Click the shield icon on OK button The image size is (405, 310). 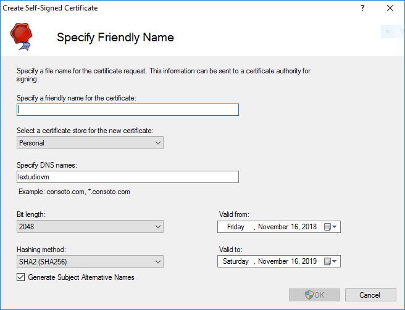(309, 295)
